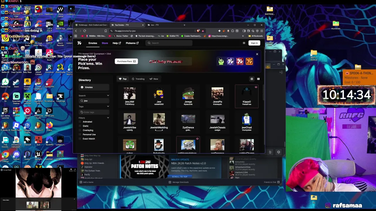Open the ExpressVPN desktop icon
Image resolution: width=376 pixels, height=211 pixels.
tap(49, 83)
